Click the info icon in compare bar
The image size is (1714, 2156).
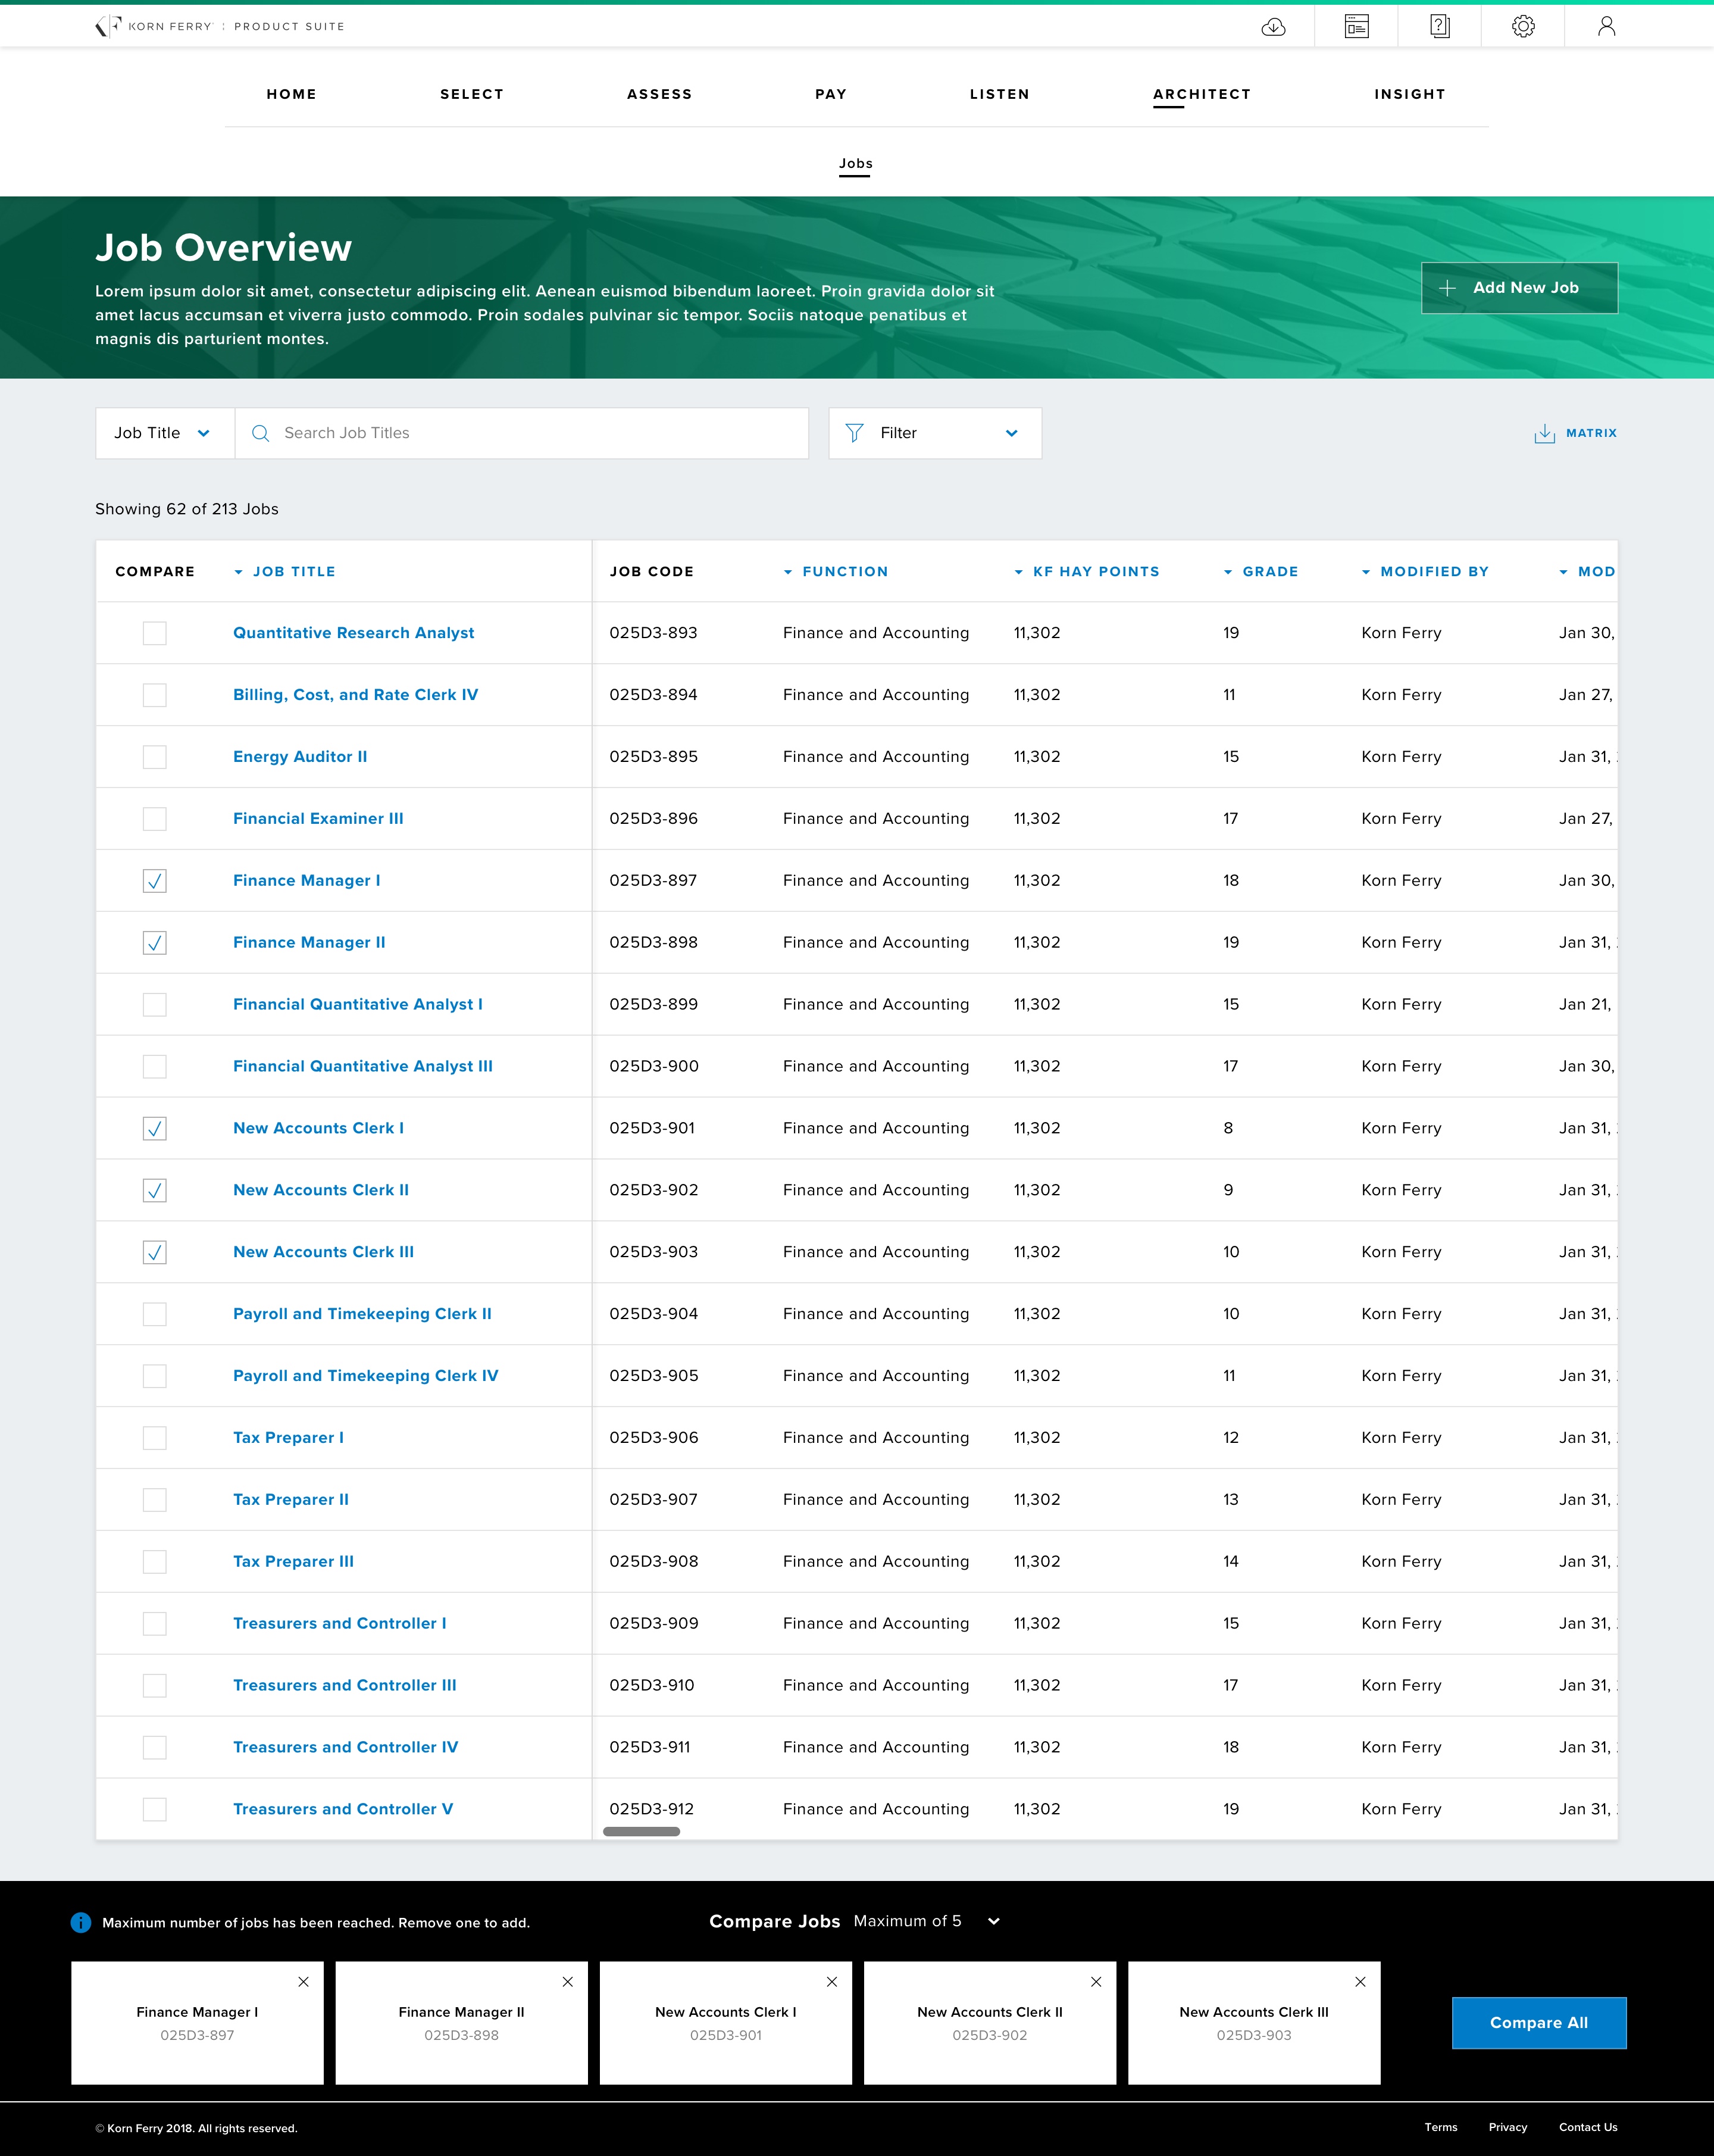point(81,1922)
